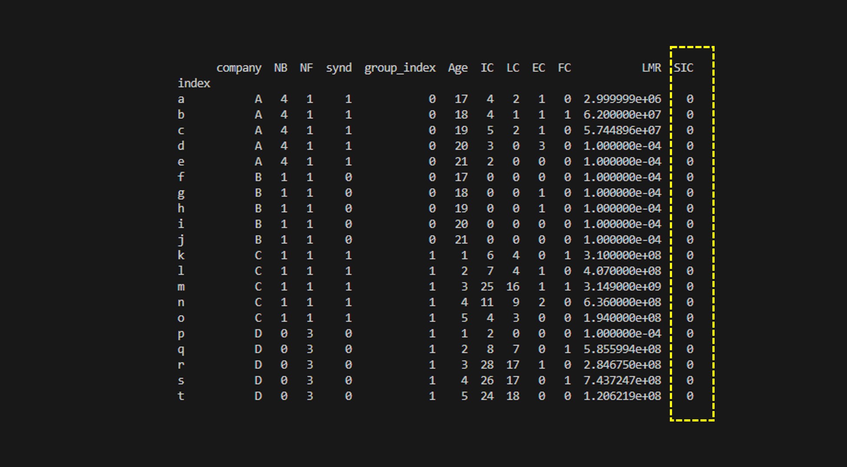This screenshot has width=847, height=467.
Task: Click LMR value 2.846750e+08
Action: click(622, 365)
